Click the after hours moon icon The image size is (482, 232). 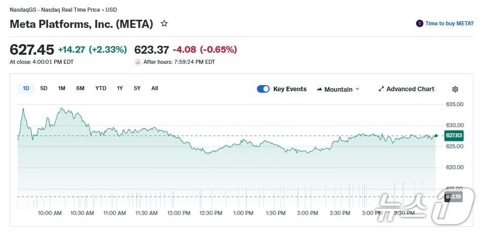click(138, 62)
